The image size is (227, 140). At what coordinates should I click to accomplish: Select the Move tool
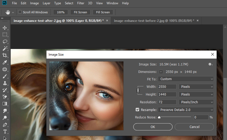(x=5, y=28)
